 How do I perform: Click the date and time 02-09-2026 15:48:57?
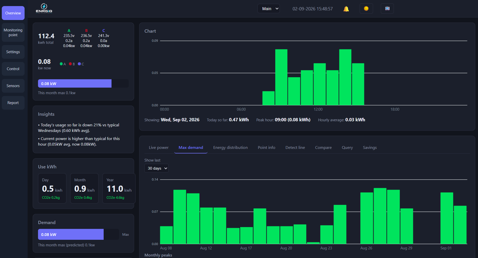point(313,9)
